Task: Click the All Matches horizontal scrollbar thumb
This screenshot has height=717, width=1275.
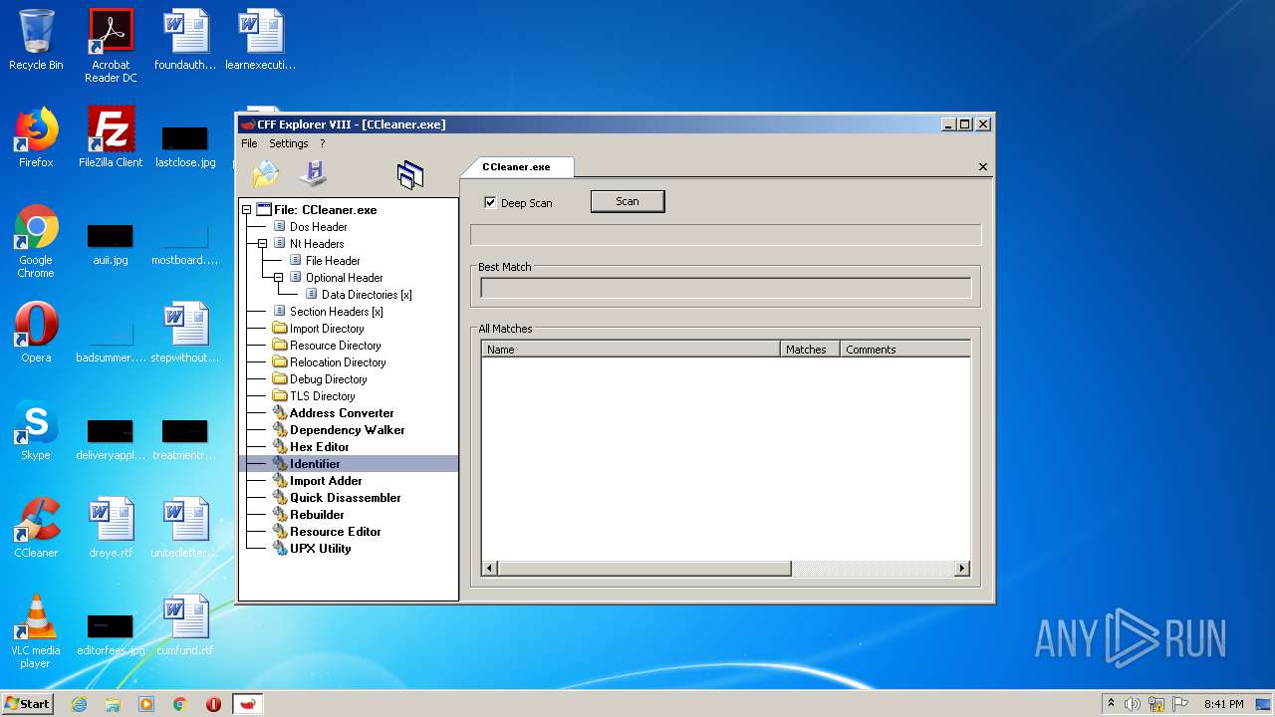Action: click(x=644, y=569)
